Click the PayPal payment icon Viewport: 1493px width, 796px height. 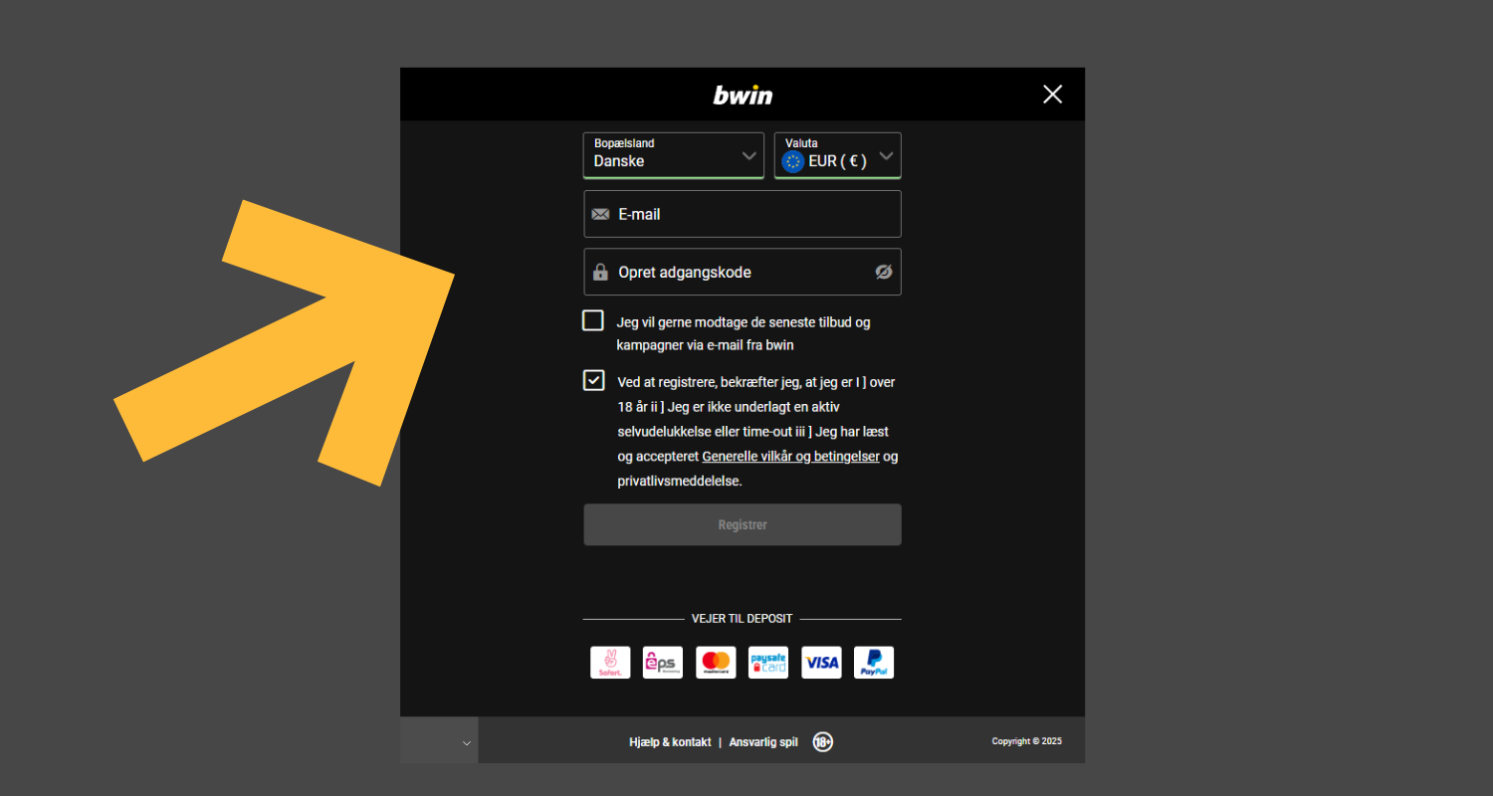tap(874, 663)
